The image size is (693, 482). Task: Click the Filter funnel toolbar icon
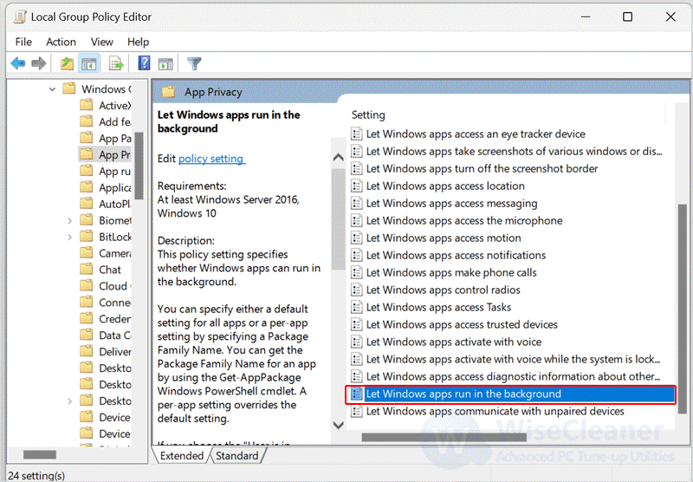click(194, 63)
